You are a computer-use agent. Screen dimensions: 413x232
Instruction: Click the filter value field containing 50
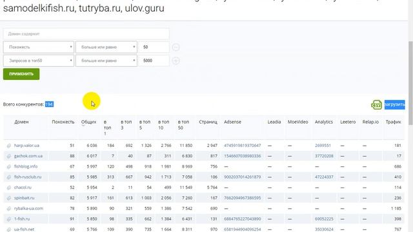pyautogui.click(x=154, y=47)
